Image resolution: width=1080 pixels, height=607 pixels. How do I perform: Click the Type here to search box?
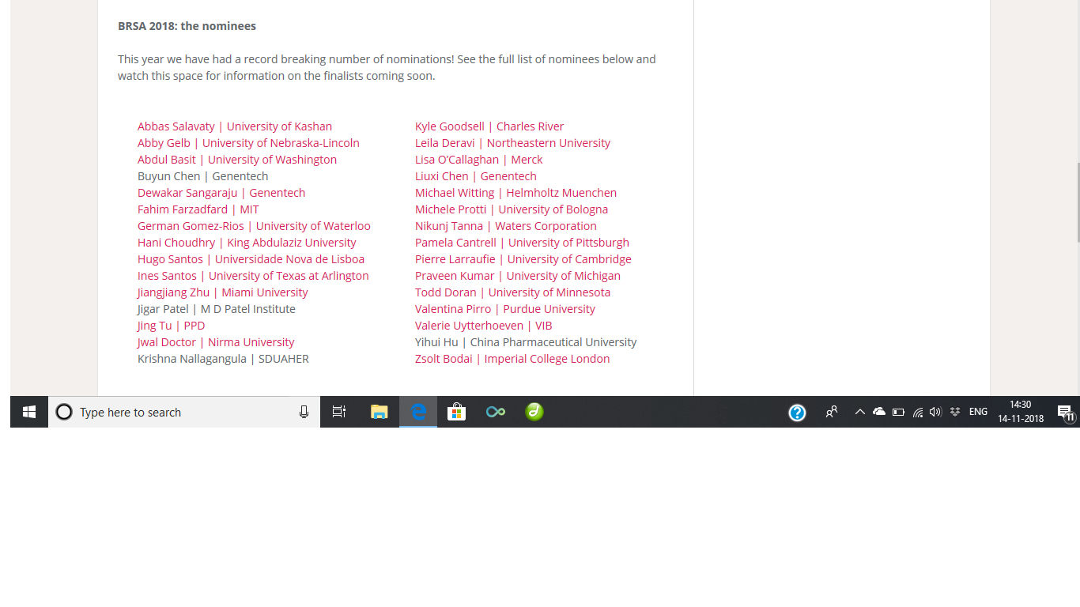click(x=182, y=412)
